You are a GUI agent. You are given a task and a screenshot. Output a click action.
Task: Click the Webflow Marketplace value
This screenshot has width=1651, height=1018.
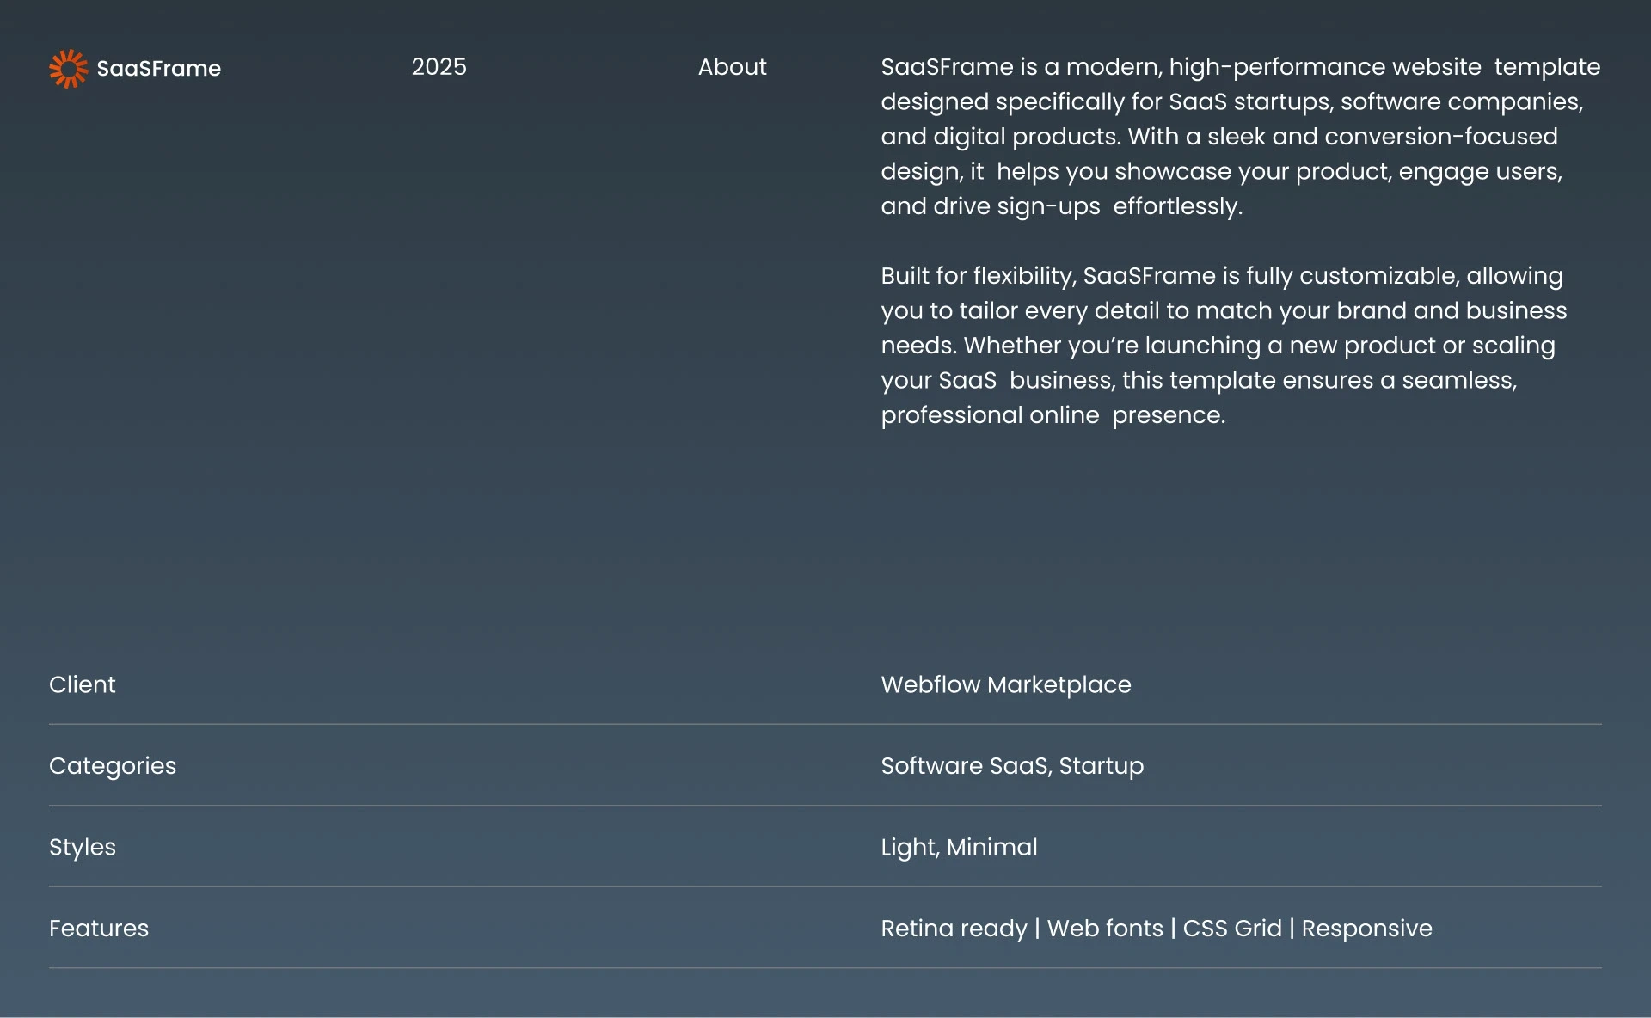point(1006,684)
